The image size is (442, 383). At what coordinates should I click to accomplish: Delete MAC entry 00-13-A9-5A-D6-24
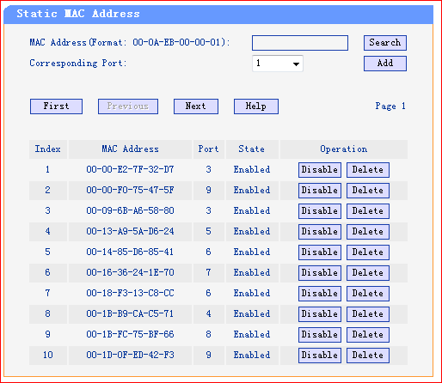[368, 232]
